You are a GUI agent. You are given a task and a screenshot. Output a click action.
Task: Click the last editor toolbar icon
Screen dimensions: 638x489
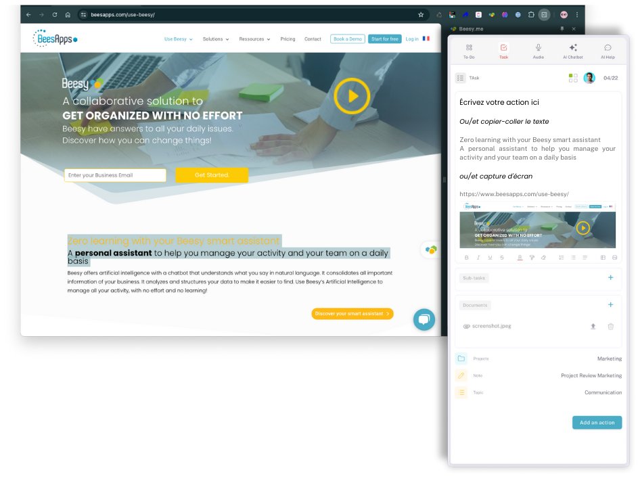click(614, 258)
